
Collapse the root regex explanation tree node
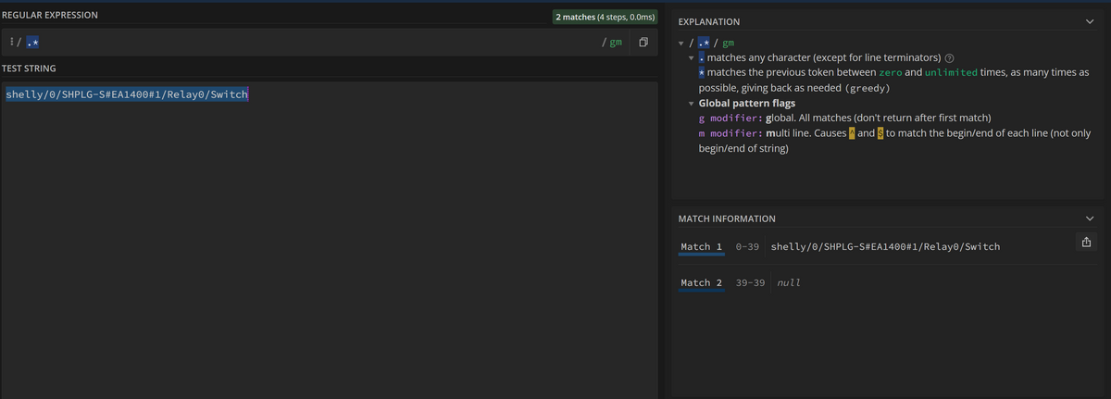click(x=682, y=44)
